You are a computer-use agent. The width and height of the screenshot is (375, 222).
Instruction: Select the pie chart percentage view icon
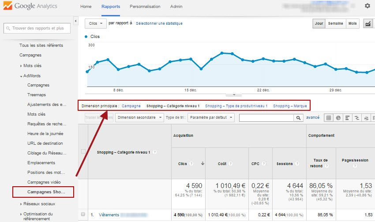click(x=338, y=118)
